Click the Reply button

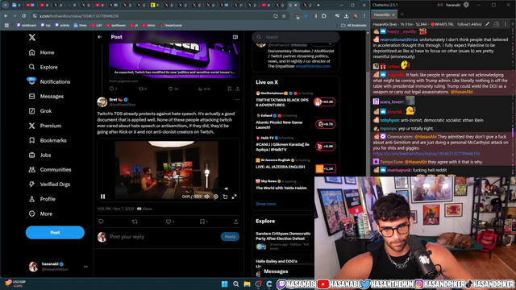coord(230,237)
